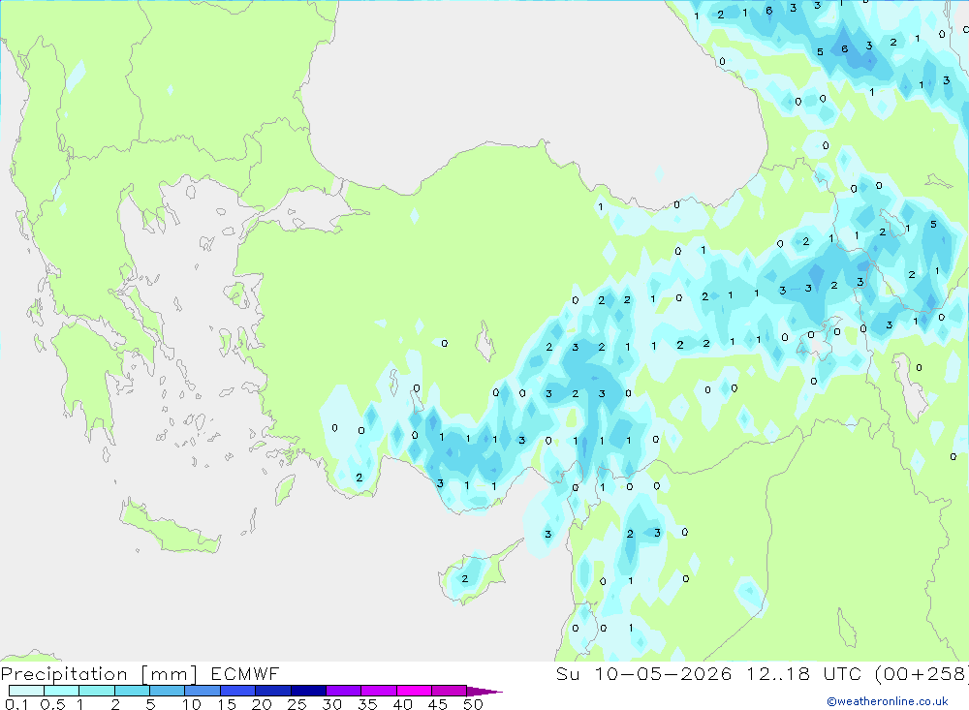Pick the 10–15 mm blue swatch

point(203,691)
